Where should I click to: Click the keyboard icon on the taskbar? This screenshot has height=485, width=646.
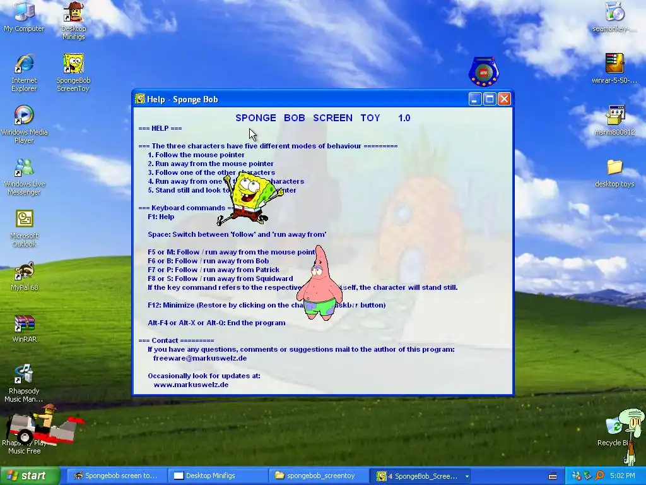[553, 476]
